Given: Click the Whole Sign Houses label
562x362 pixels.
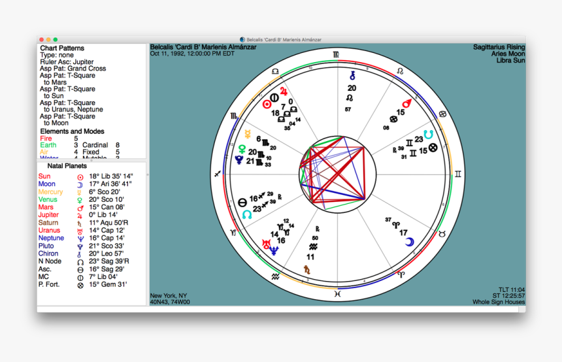Looking at the screenshot, I should point(499,302).
